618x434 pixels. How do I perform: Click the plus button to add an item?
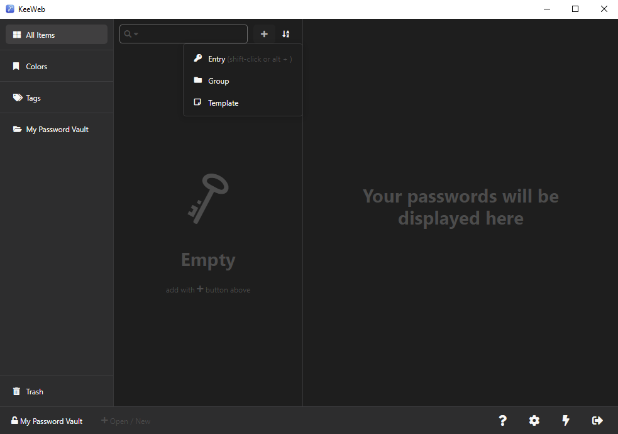(x=264, y=33)
